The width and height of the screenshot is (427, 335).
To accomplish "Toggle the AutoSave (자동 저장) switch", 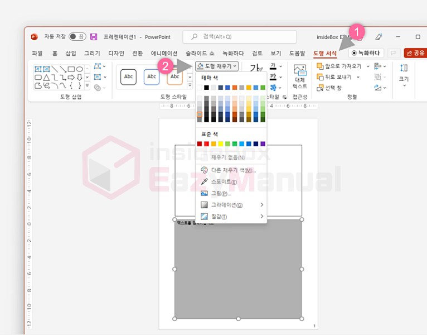I will [77, 36].
